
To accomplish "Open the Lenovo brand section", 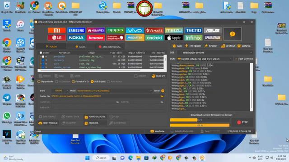I will (96, 38).
